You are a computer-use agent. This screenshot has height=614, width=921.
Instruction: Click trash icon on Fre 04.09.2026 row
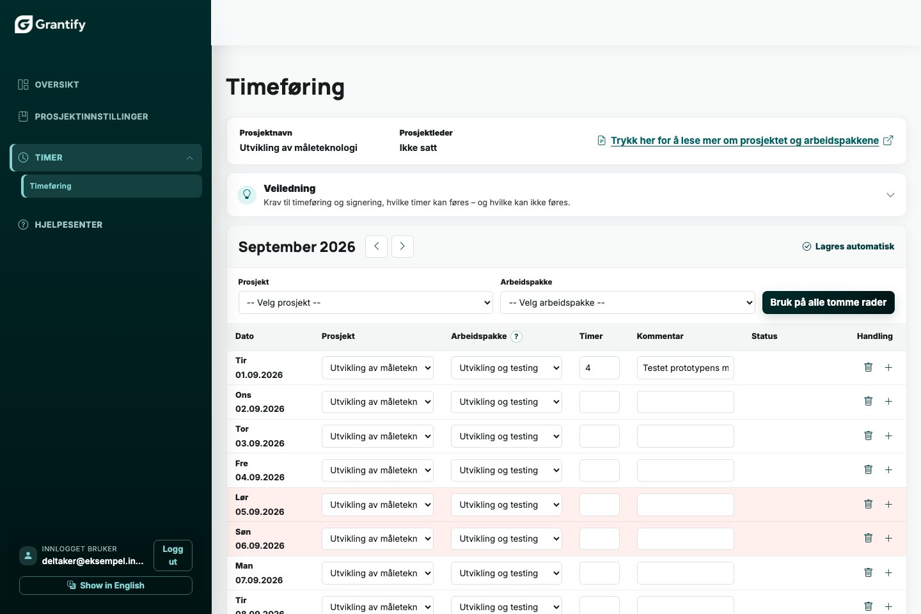coord(869,469)
